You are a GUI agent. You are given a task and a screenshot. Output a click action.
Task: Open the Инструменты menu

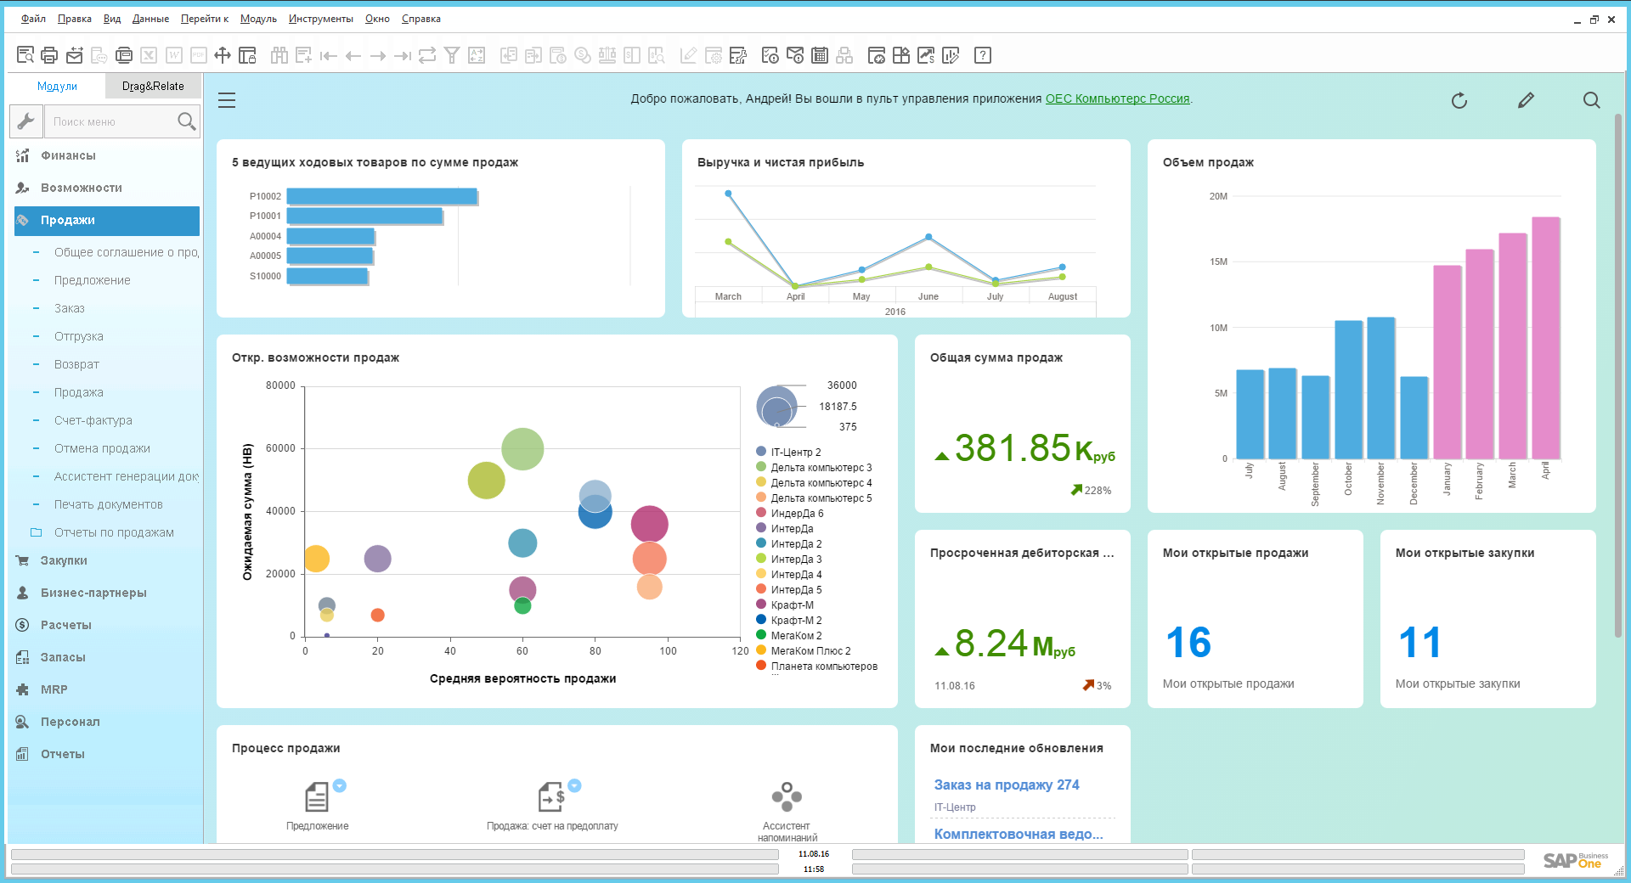pos(320,19)
